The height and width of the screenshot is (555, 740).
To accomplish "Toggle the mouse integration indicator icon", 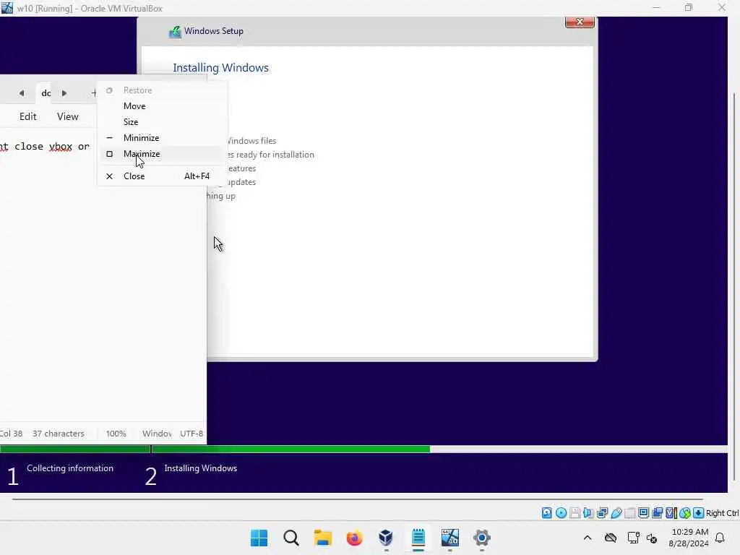I will tap(685, 513).
